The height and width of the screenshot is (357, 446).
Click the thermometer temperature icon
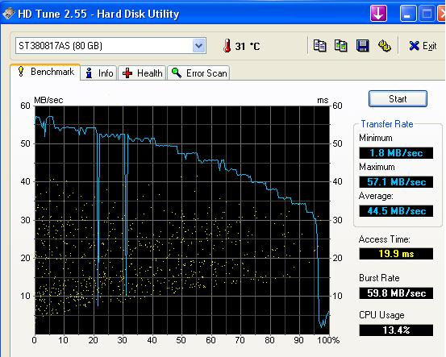(x=227, y=46)
